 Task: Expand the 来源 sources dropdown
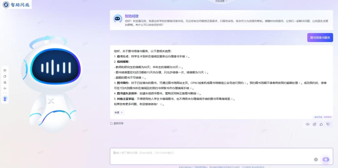(118, 112)
